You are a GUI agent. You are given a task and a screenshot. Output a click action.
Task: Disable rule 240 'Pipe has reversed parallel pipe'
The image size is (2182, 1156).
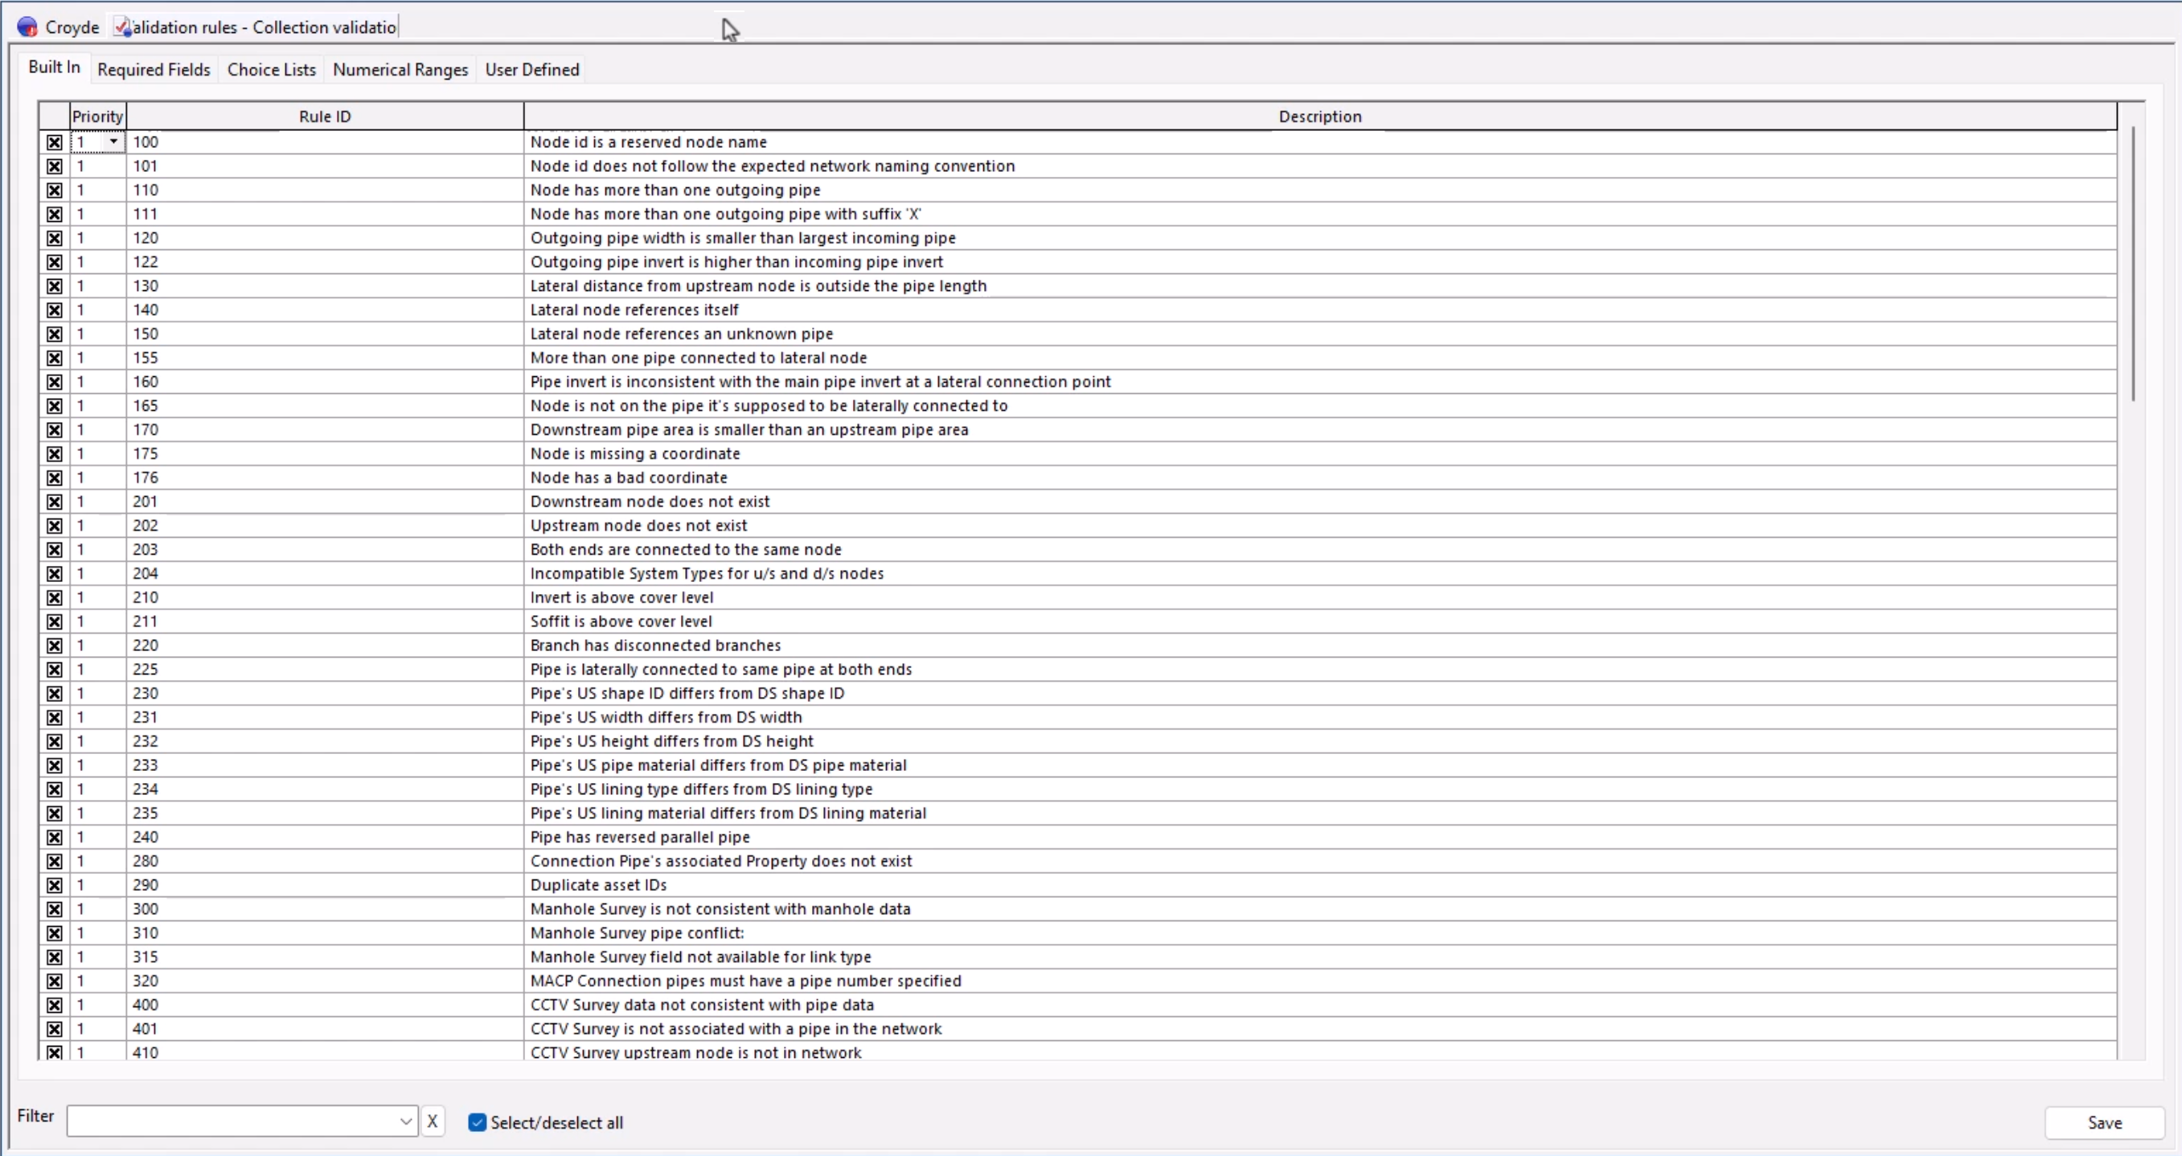[53, 837]
